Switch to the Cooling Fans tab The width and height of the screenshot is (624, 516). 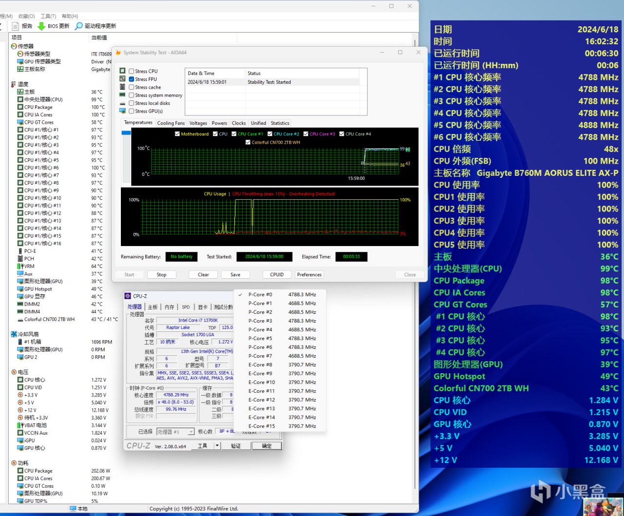[x=171, y=123]
